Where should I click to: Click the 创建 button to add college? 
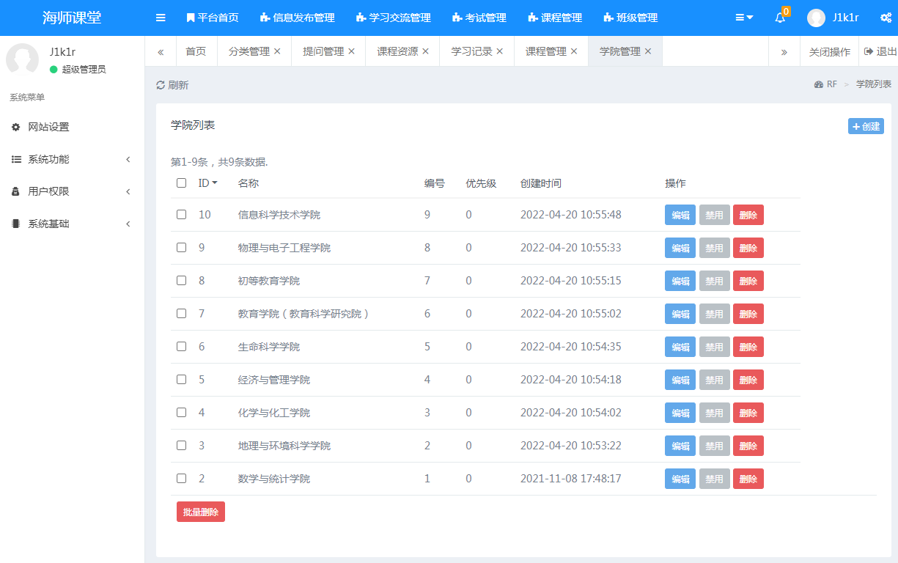click(x=866, y=126)
